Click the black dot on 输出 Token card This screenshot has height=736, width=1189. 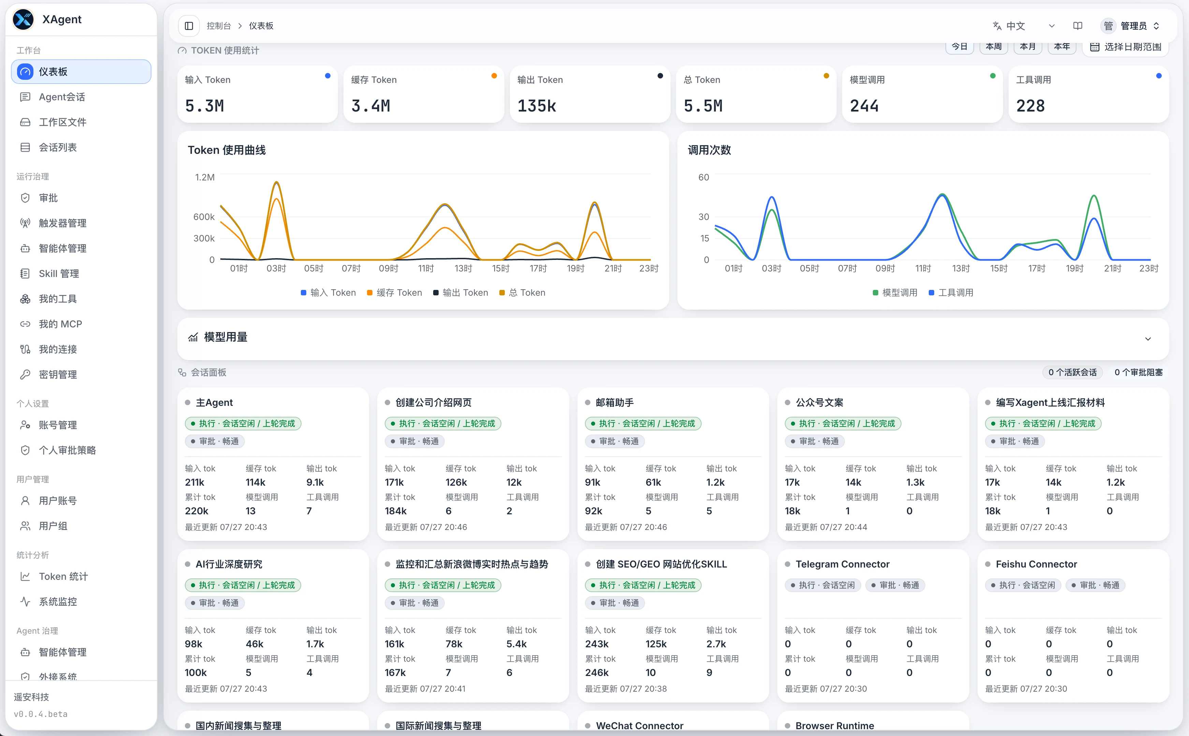[x=660, y=76]
